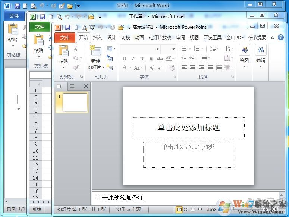Viewport: 289px width, 217px height.
Task: Toggle Underline formatting in PowerPoint
Action: (x=142, y=59)
